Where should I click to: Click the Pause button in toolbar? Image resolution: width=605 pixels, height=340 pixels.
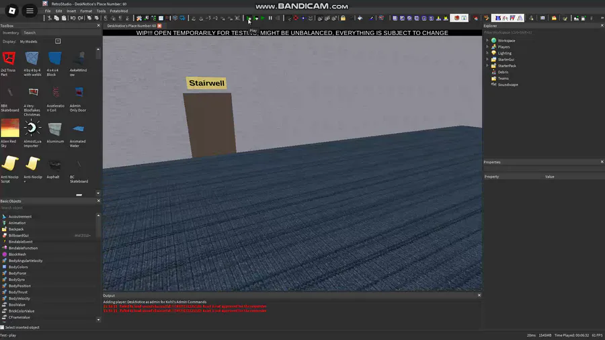click(x=270, y=18)
